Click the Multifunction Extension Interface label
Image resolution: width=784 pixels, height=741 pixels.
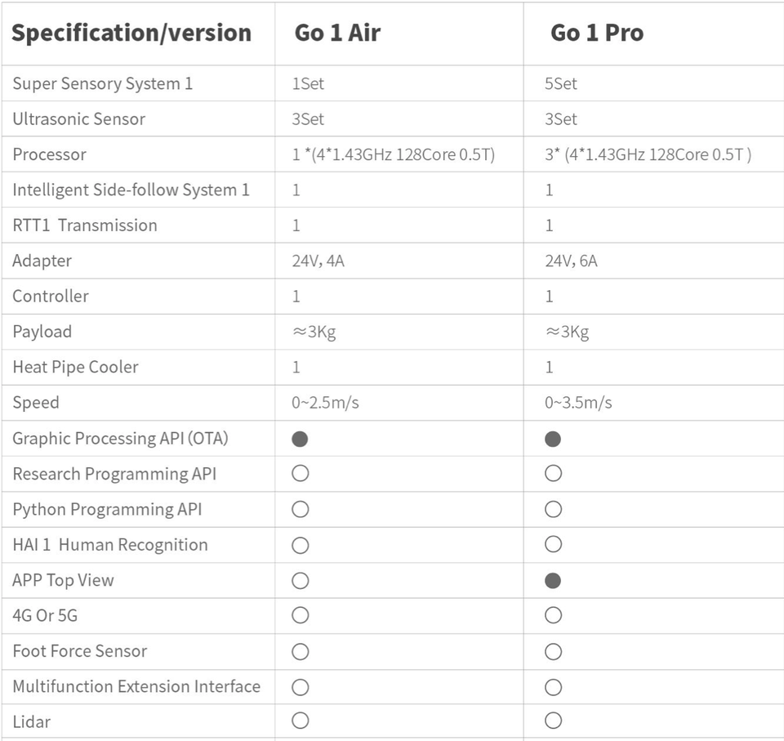tap(136, 686)
